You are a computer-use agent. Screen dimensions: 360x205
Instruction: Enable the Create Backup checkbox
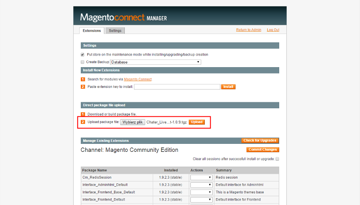[82, 62]
